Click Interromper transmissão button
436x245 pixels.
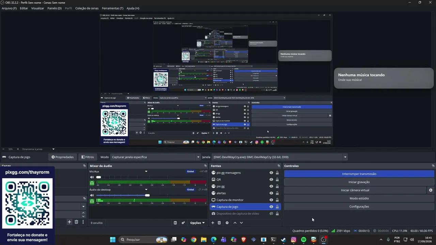[359, 174]
